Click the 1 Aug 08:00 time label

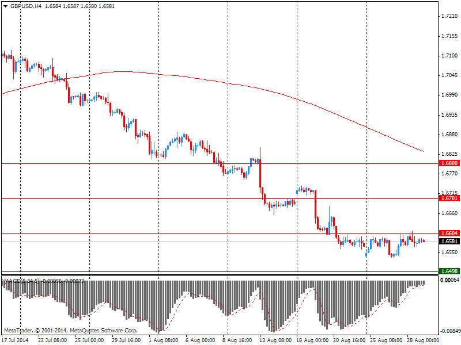pos(164,340)
